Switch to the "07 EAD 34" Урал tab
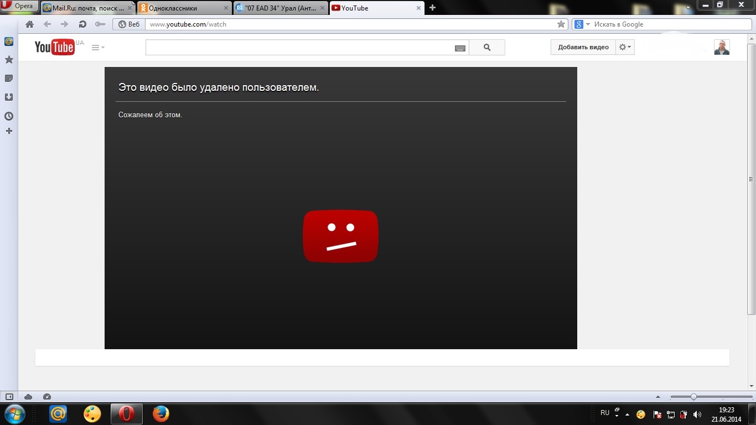This screenshot has height=425, width=756. 281,8
